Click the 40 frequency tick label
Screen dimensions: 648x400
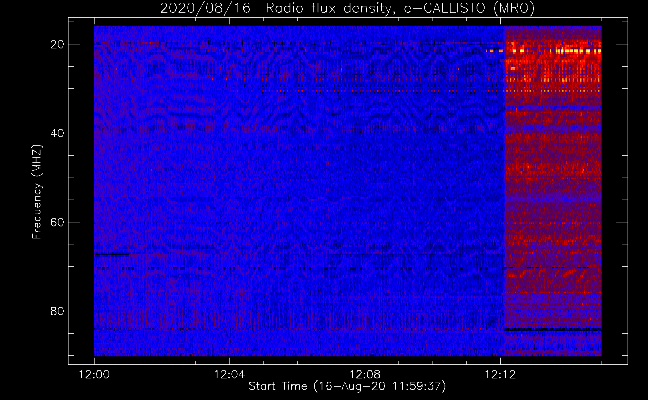click(x=57, y=133)
